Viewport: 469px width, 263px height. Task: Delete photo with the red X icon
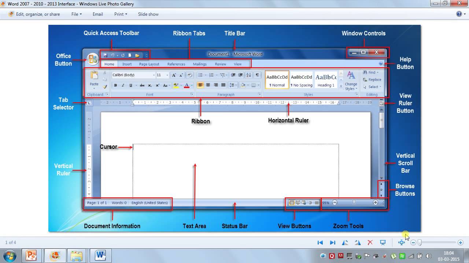pyautogui.click(x=370, y=243)
